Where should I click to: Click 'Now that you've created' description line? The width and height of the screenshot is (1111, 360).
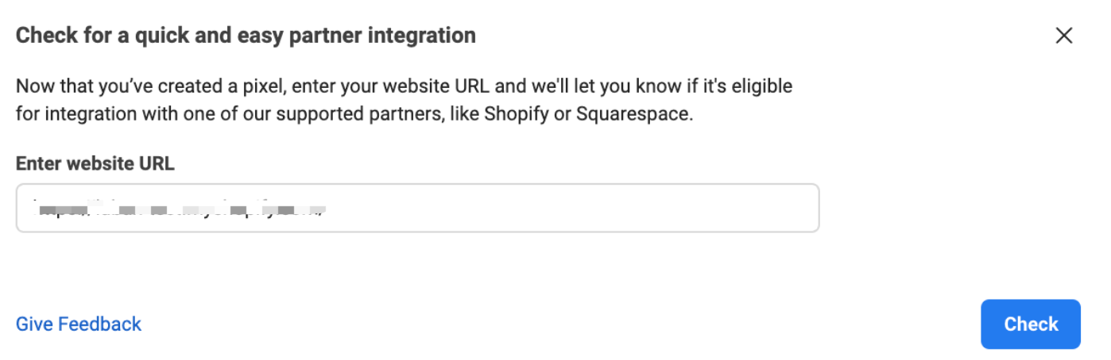click(x=119, y=86)
